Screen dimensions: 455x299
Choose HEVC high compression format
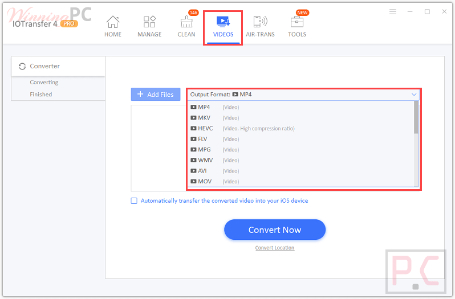[302, 128]
